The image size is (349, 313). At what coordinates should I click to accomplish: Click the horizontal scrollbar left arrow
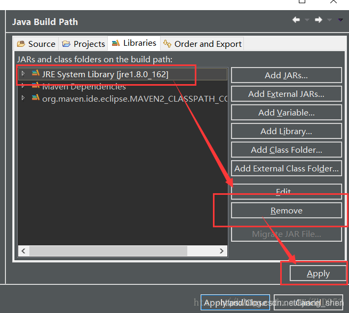23,251
